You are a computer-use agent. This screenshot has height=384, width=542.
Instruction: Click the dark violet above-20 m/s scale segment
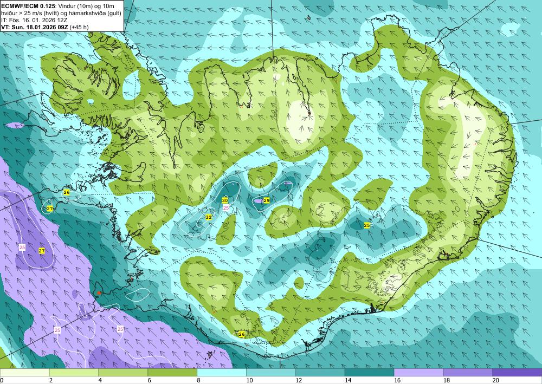click(x=517, y=372)
